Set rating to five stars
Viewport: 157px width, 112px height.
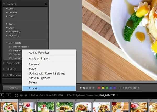click(x=93, y=88)
